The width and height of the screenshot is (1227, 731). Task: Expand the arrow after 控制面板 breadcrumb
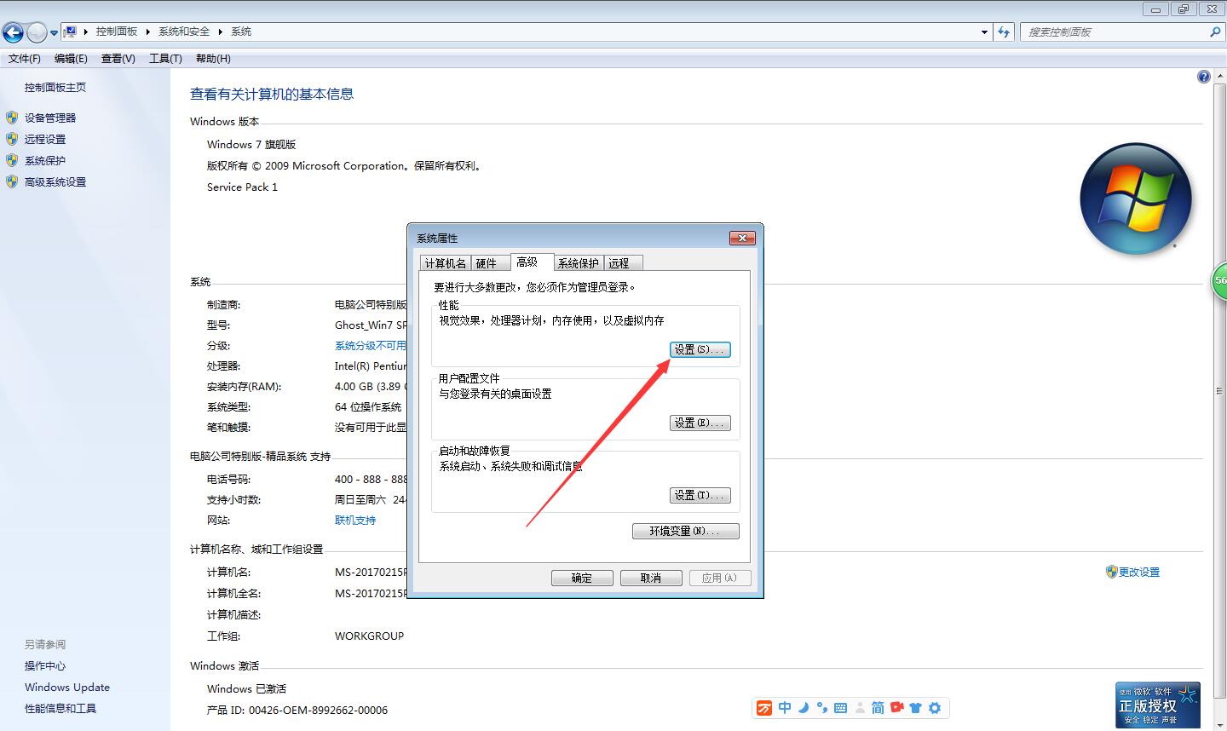pos(147,32)
